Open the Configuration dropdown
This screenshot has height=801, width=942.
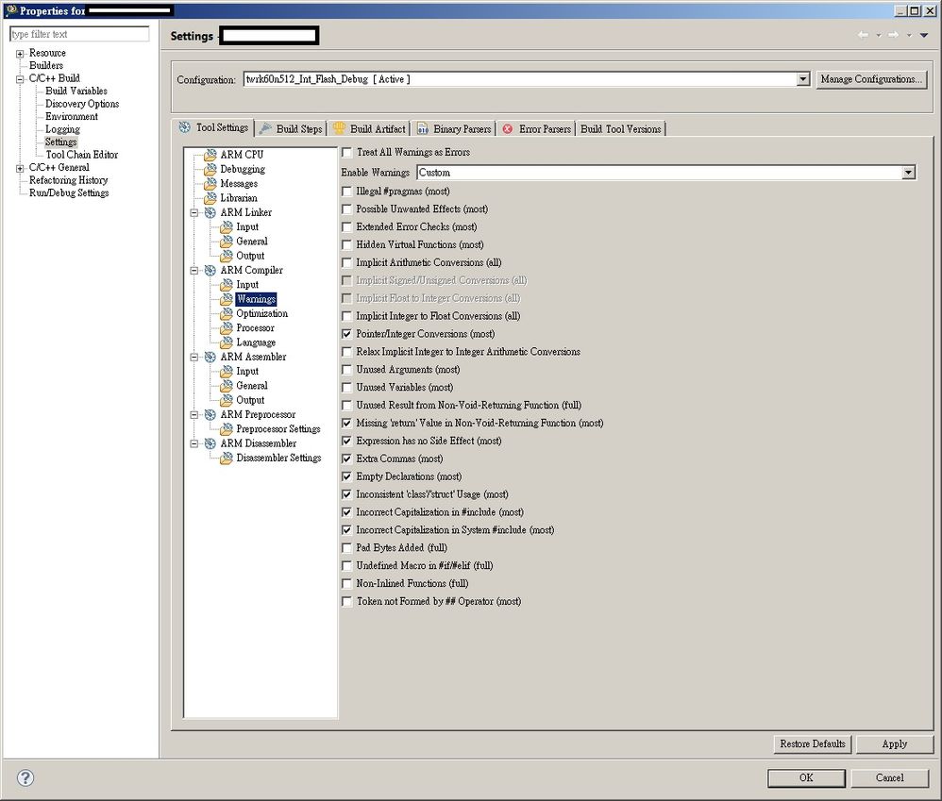[x=803, y=79]
